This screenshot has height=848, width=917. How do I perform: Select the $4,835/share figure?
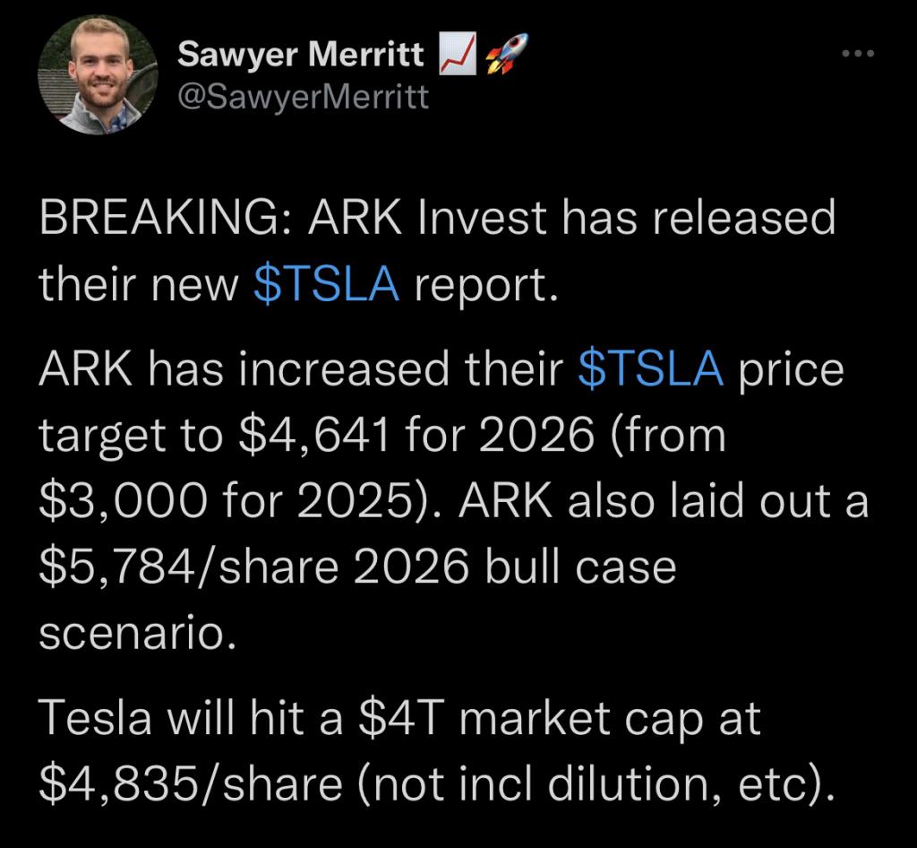191,783
